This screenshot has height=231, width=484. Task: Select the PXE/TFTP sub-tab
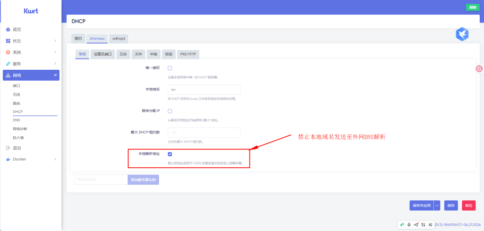click(x=188, y=54)
